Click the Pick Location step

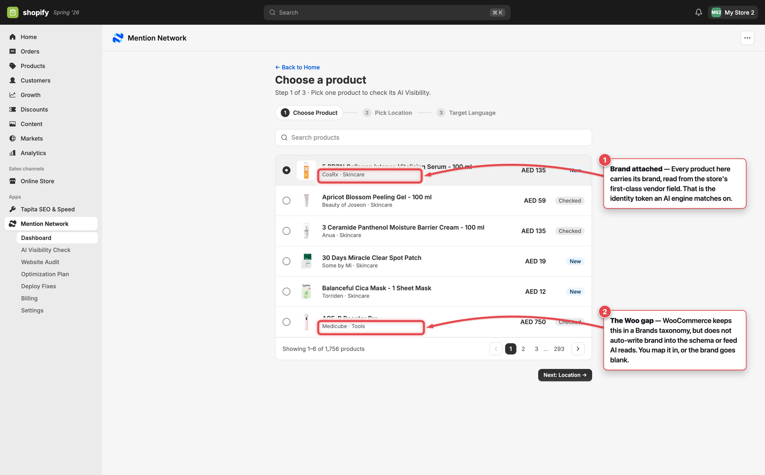click(387, 113)
